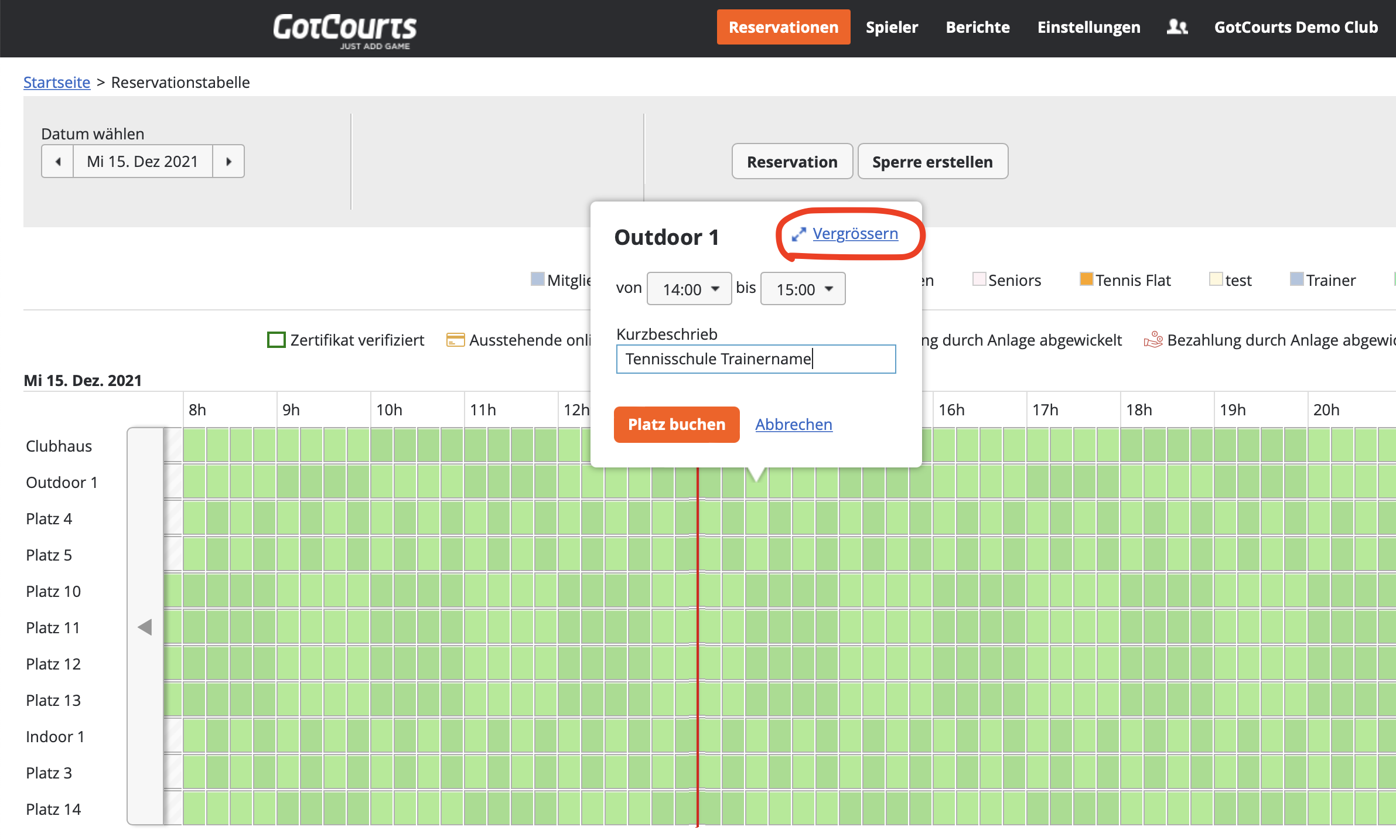Click the 10h column header
The height and width of the screenshot is (840, 1396).
(389, 409)
